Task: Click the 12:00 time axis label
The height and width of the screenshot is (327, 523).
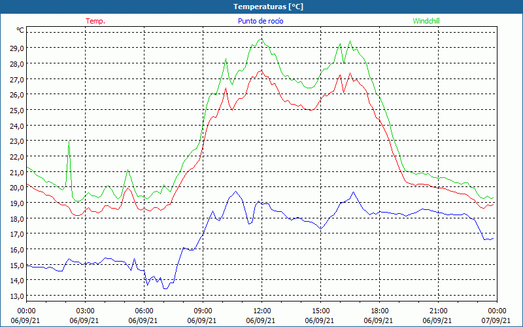Action: [262, 311]
